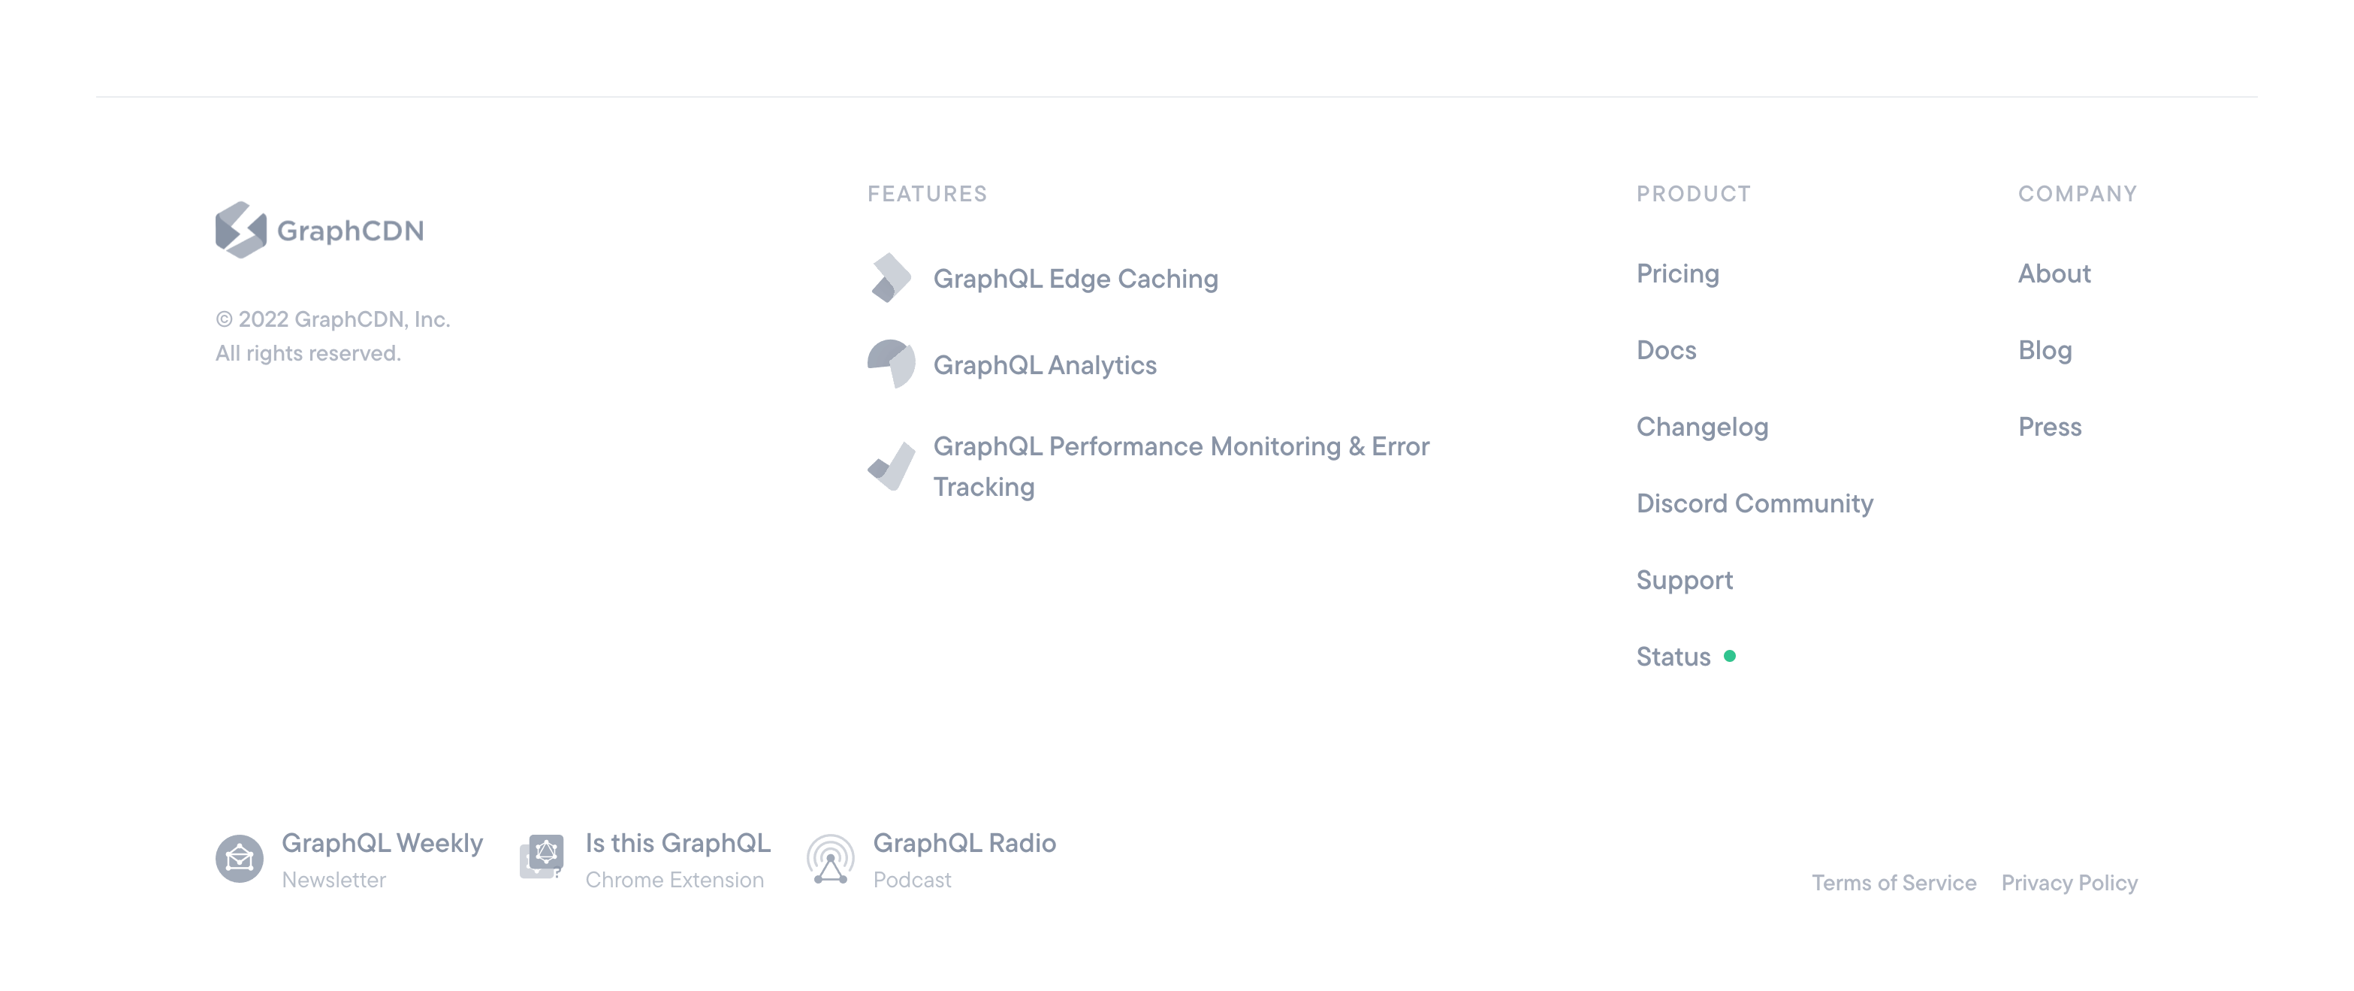The height and width of the screenshot is (991, 2354).
Task: Click the Performance Monitoring checkmark icon
Action: click(891, 467)
